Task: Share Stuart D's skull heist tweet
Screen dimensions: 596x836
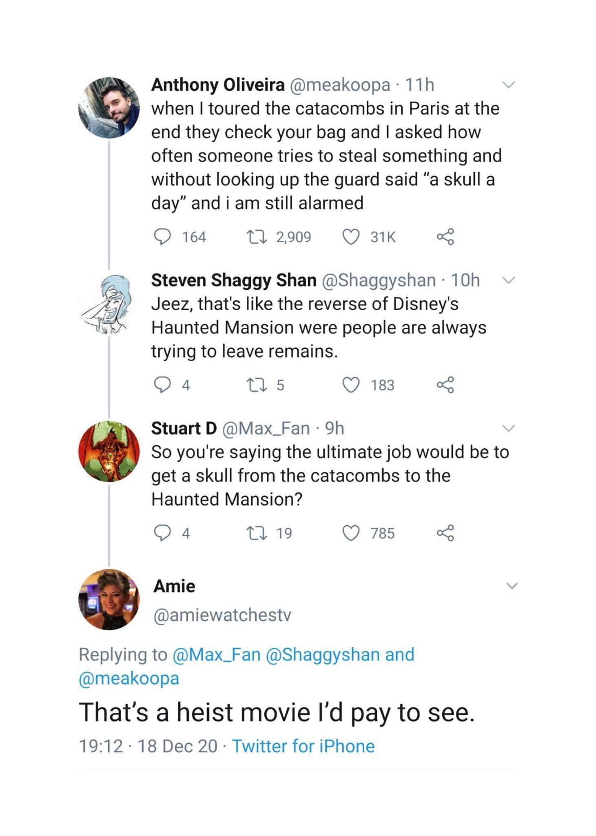Action: click(x=445, y=533)
